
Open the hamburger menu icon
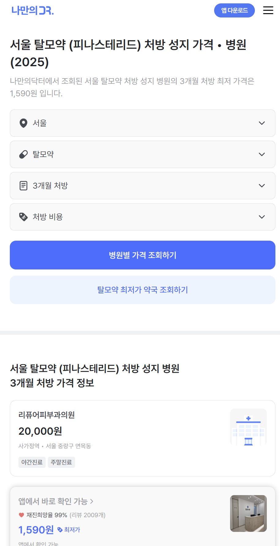[x=268, y=10]
